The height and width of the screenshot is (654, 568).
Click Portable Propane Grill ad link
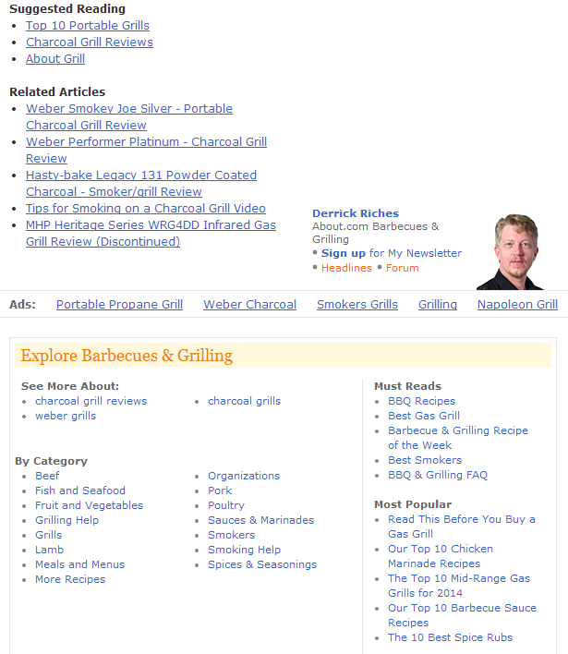[x=119, y=304]
